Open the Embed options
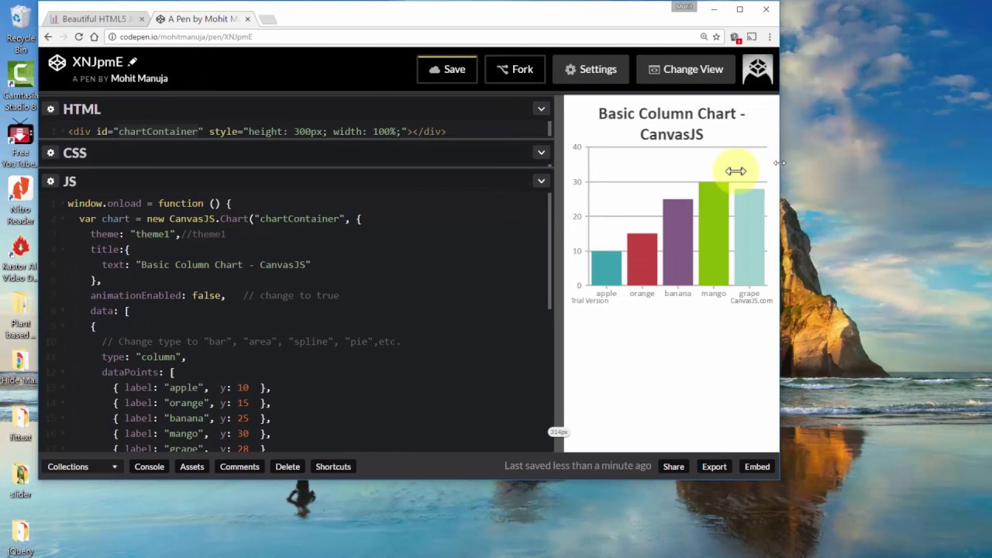The height and width of the screenshot is (558, 992). (757, 467)
